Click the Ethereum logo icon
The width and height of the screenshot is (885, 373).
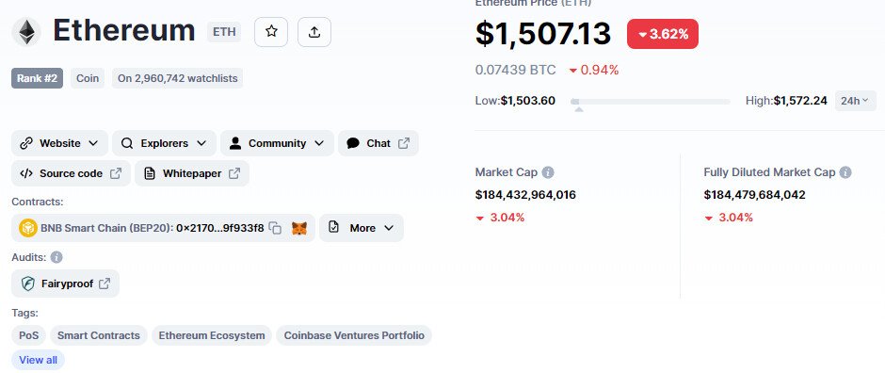point(26,32)
